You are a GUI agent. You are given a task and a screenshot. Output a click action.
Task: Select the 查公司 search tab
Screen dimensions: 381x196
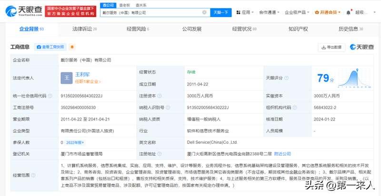click(x=108, y=5)
